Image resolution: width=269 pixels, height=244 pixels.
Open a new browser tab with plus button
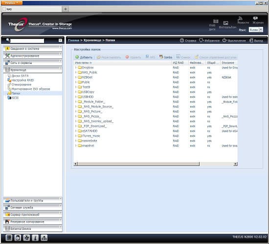click(x=66, y=9)
